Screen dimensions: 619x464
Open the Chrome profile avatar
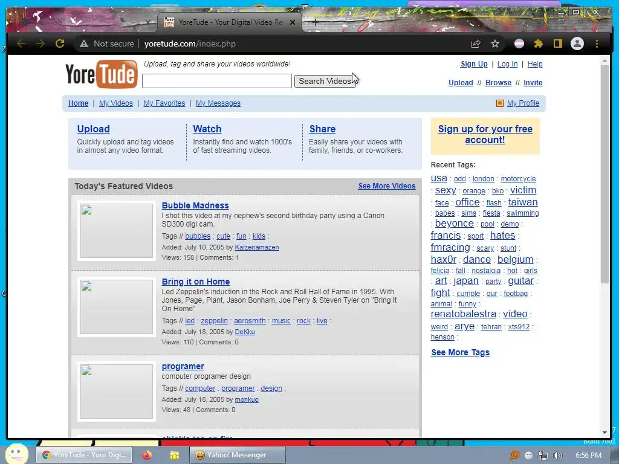click(577, 43)
